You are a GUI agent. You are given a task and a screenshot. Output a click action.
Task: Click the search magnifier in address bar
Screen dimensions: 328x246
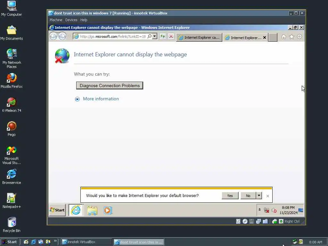(149, 37)
